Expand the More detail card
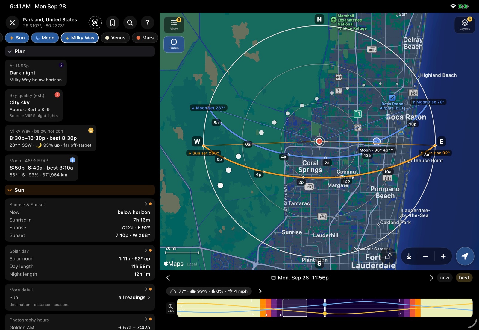479x330 pixels. coord(146,289)
